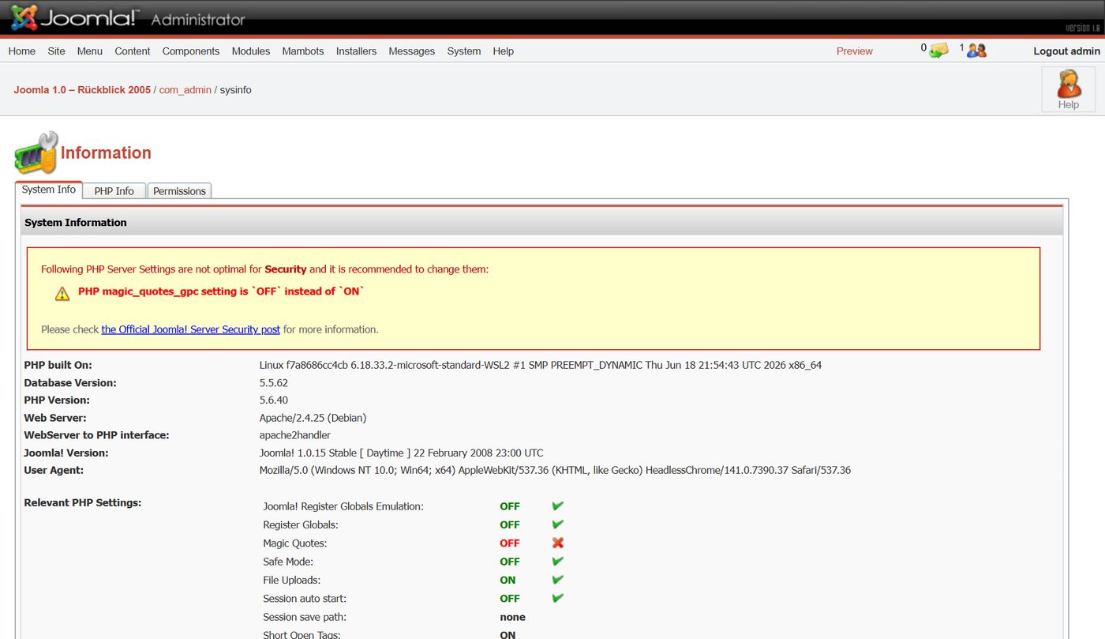Screen dimensions: 1105x639
Task: Open the Mambots menu
Action: click(303, 51)
